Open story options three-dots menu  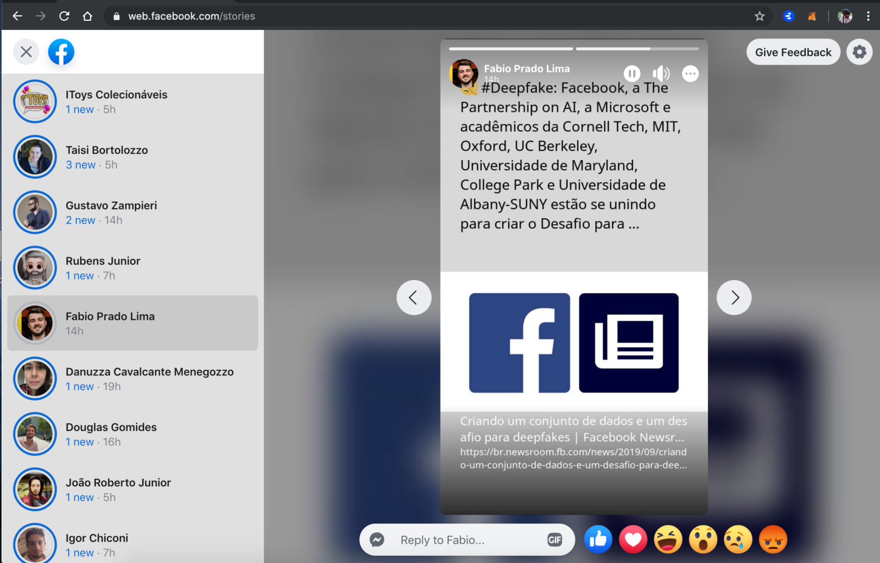pyautogui.click(x=690, y=73)
